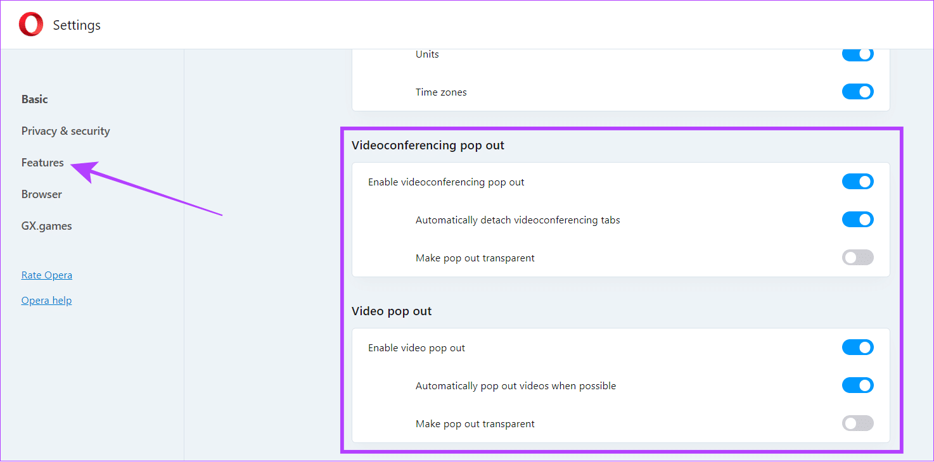Click the Units label text
Viewport: 934px width, 462px height.
[x=427, y=54]
